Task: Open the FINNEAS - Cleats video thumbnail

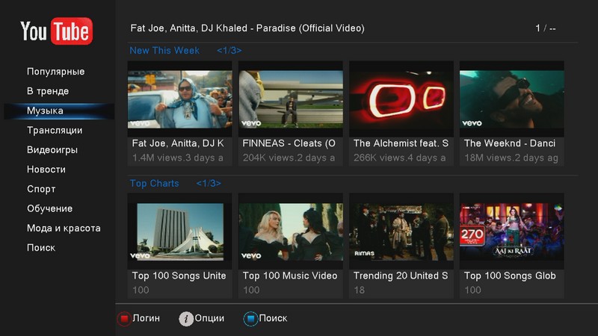Action: [x=291, y=99]
